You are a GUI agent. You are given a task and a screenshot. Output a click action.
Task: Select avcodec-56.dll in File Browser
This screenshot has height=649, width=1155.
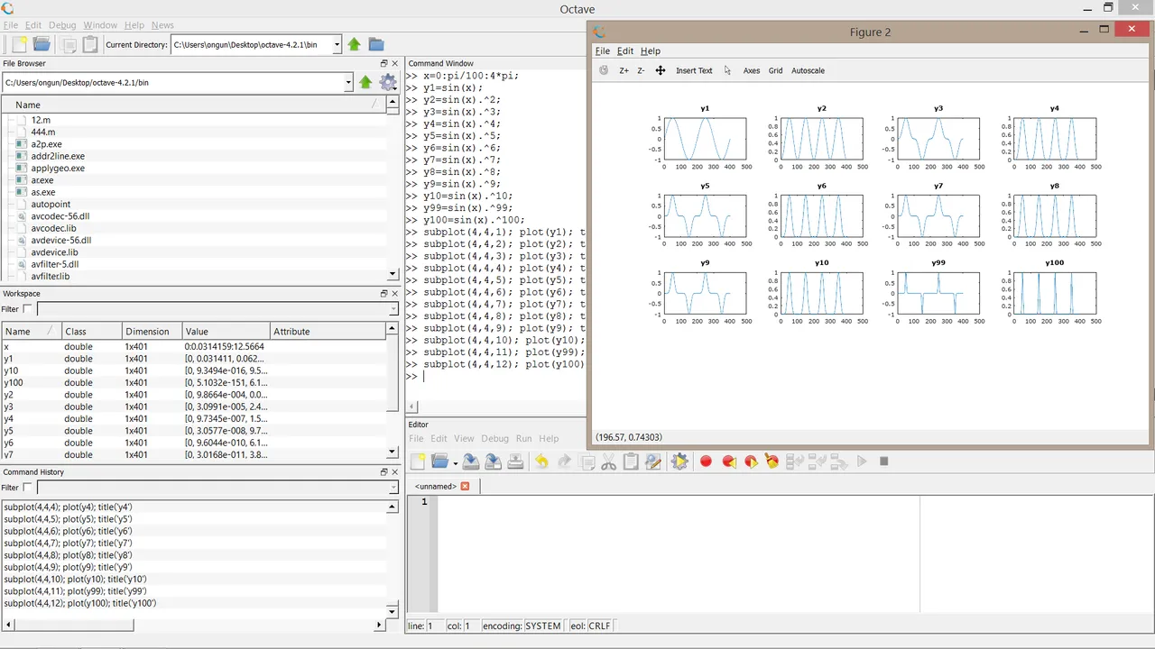pos(60,216)
